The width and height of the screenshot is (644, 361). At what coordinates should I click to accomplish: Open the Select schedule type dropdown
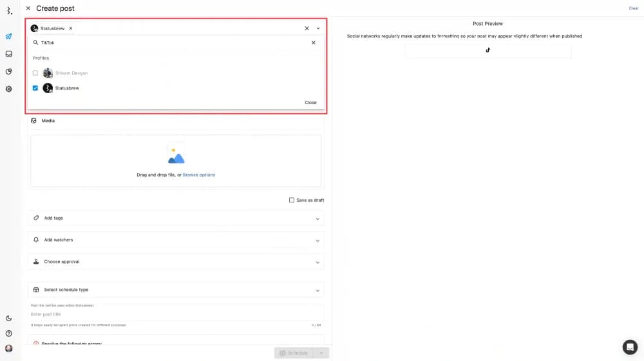pos(176,290)
